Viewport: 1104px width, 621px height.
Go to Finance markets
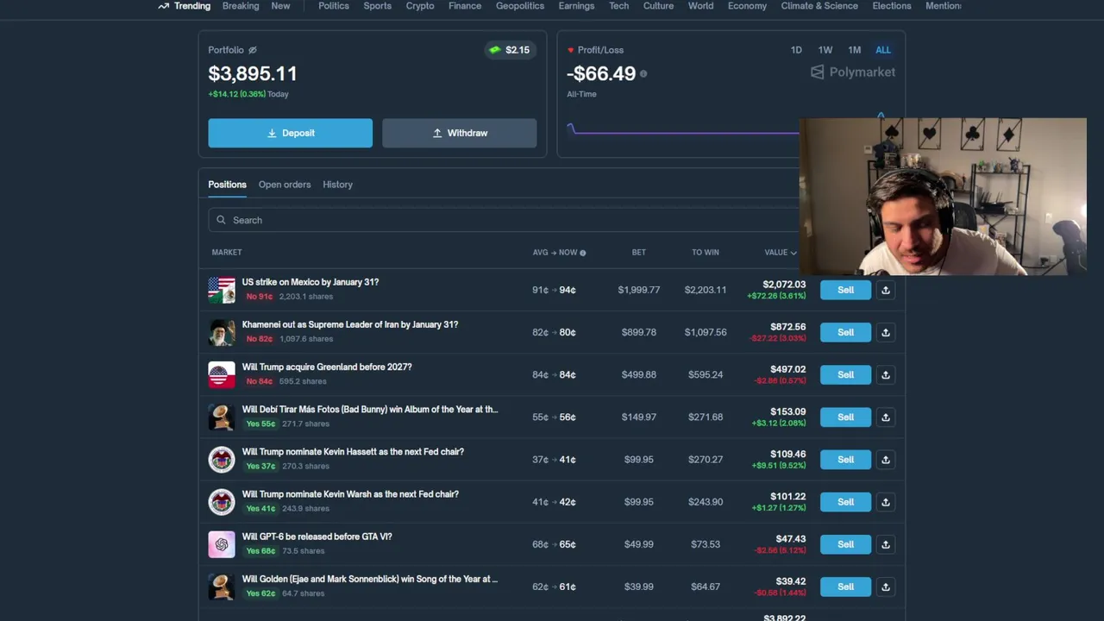click(465, 6)
